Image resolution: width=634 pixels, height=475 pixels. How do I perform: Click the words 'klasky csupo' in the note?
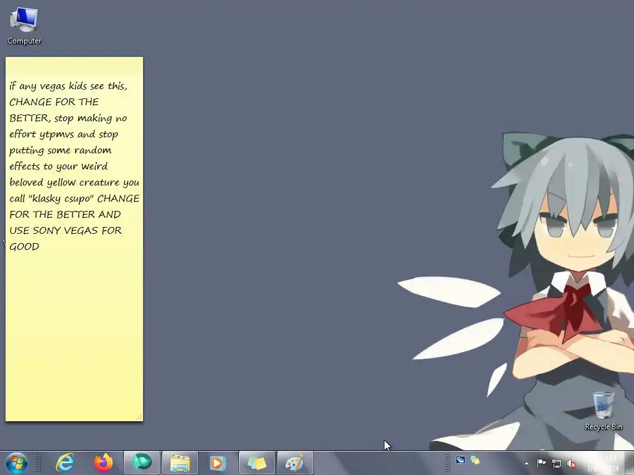click(61, 199)
